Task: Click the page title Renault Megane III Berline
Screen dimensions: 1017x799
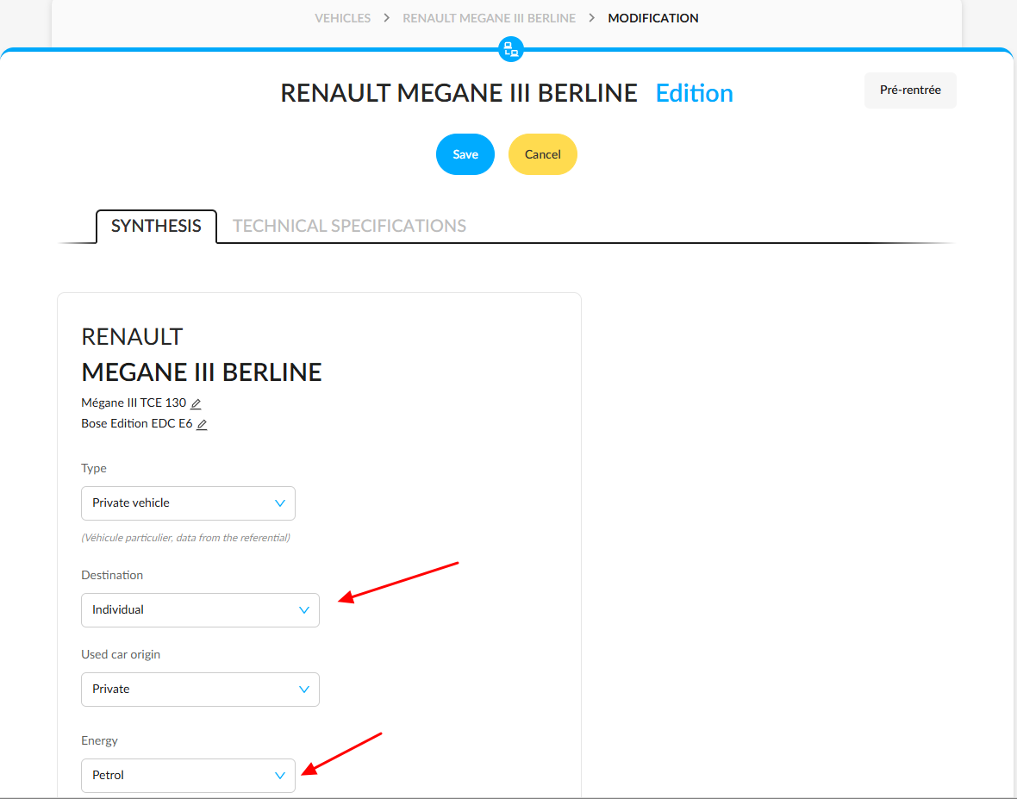Action: pos(459,93)
